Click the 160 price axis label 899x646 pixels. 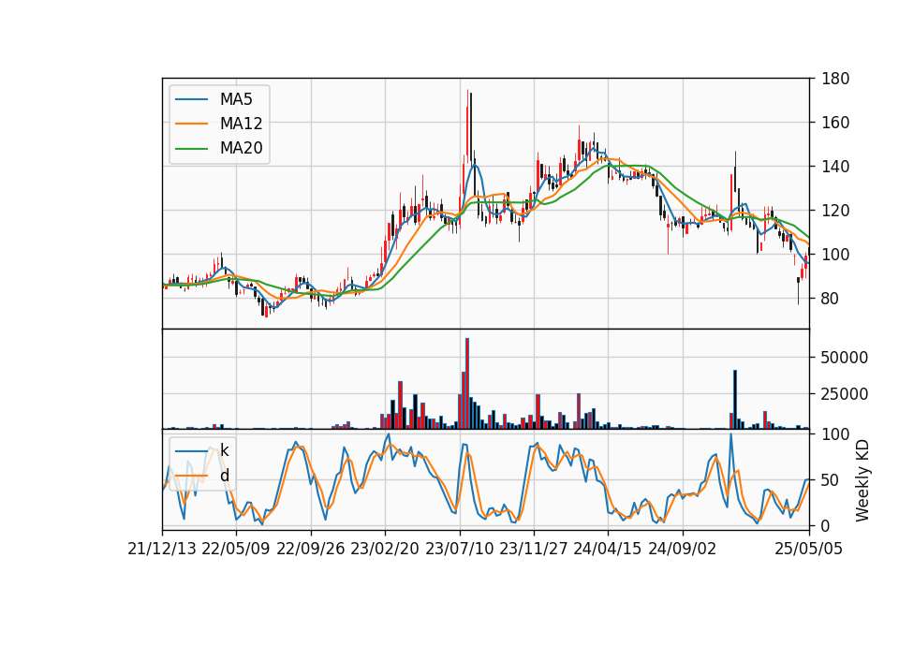coord(834,123)
